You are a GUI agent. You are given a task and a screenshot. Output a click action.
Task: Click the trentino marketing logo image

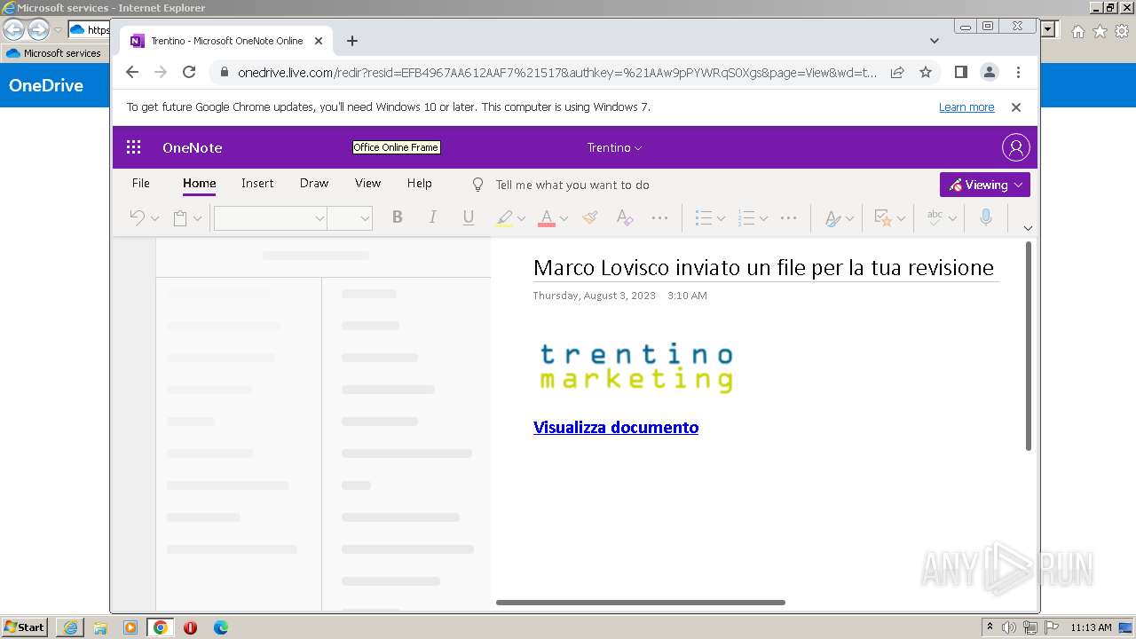coord(636,367)
